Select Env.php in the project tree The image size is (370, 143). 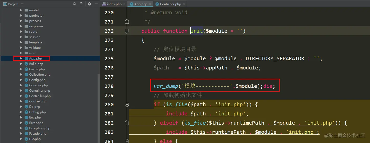[35, 117]
